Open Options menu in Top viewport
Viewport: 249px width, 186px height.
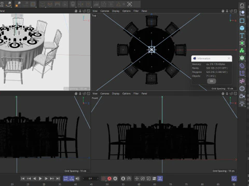click(x=127, y=11)
